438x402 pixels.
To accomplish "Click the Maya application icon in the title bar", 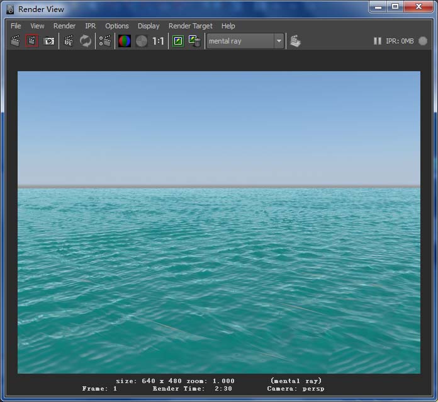I will (10, 9).
